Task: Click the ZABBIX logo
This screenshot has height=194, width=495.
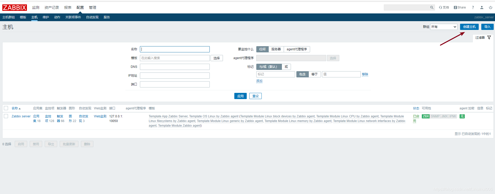Action: click(14, 7)
